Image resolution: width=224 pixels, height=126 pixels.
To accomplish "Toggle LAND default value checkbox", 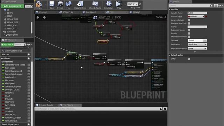I will [x=189, y=59].
